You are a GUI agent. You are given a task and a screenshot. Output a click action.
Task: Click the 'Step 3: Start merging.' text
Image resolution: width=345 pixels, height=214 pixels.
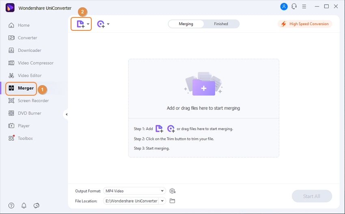click(x=152, y=148)
